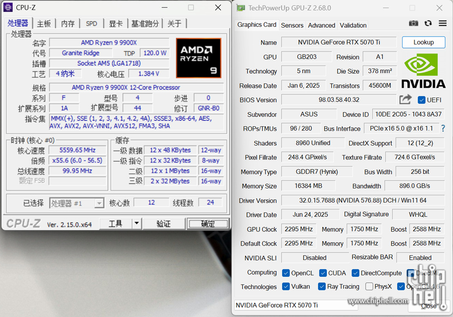453x317 pixels.
Task: Expand the CPU-Z processor selection dropdown
Action: coord(99,203)
